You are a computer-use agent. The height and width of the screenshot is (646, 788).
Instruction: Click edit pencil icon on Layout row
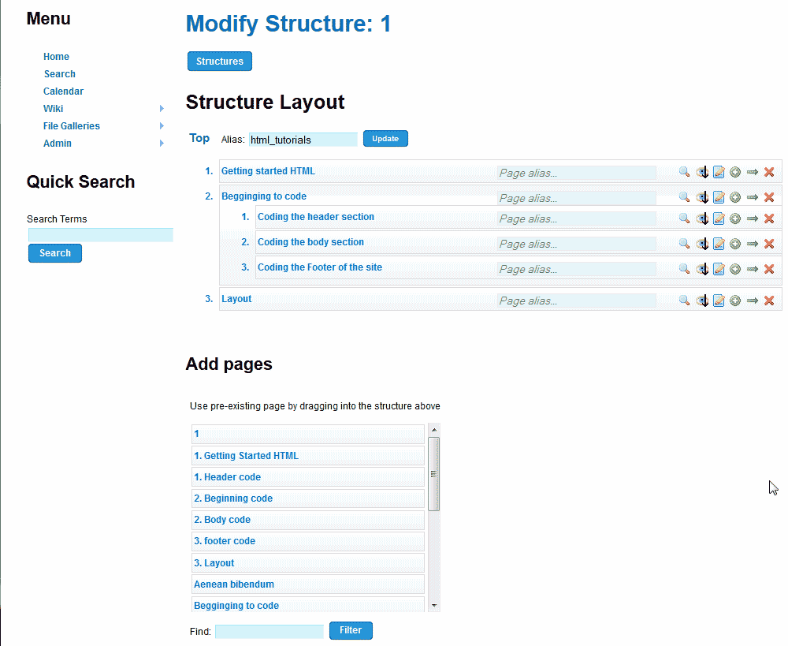tap(719, 301)
